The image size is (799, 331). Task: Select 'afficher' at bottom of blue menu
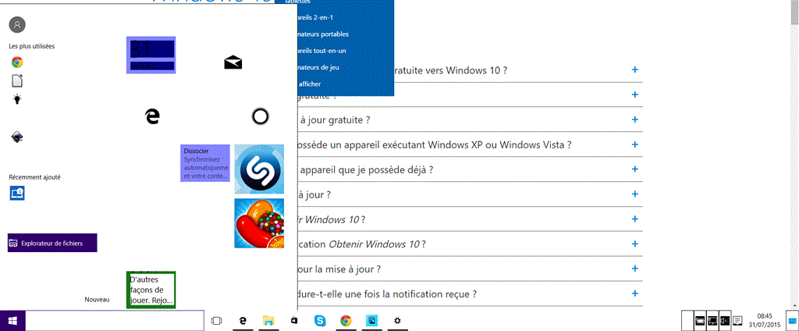(x=309, y=84)
